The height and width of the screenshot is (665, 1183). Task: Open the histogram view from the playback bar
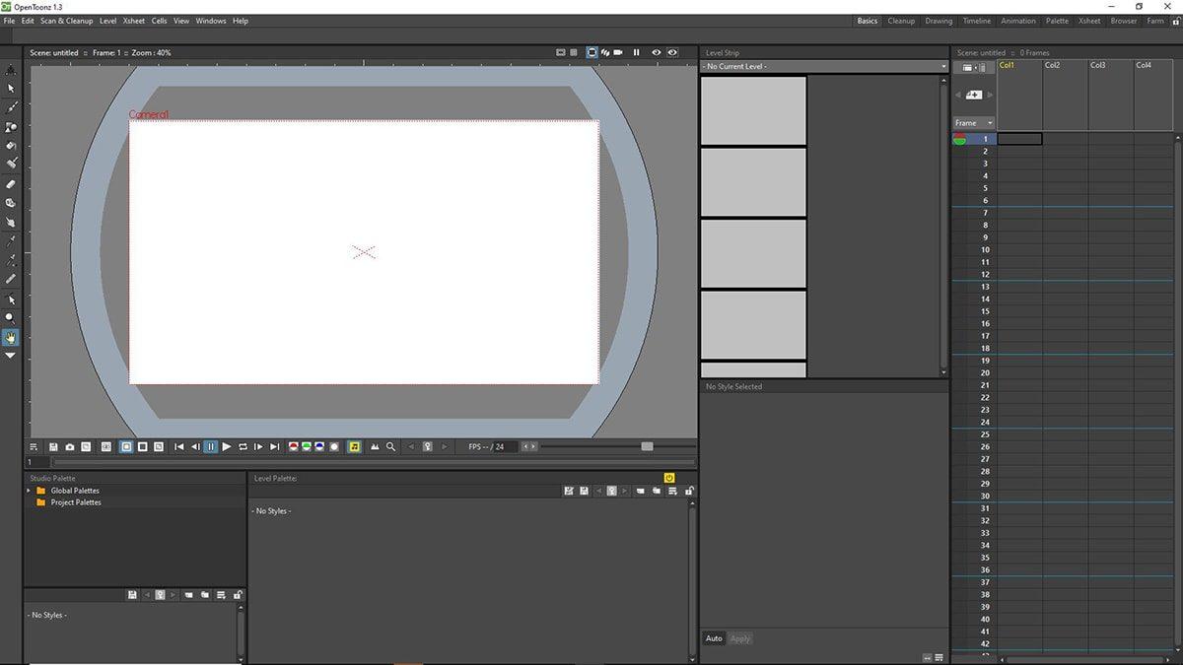pos(375,446)
